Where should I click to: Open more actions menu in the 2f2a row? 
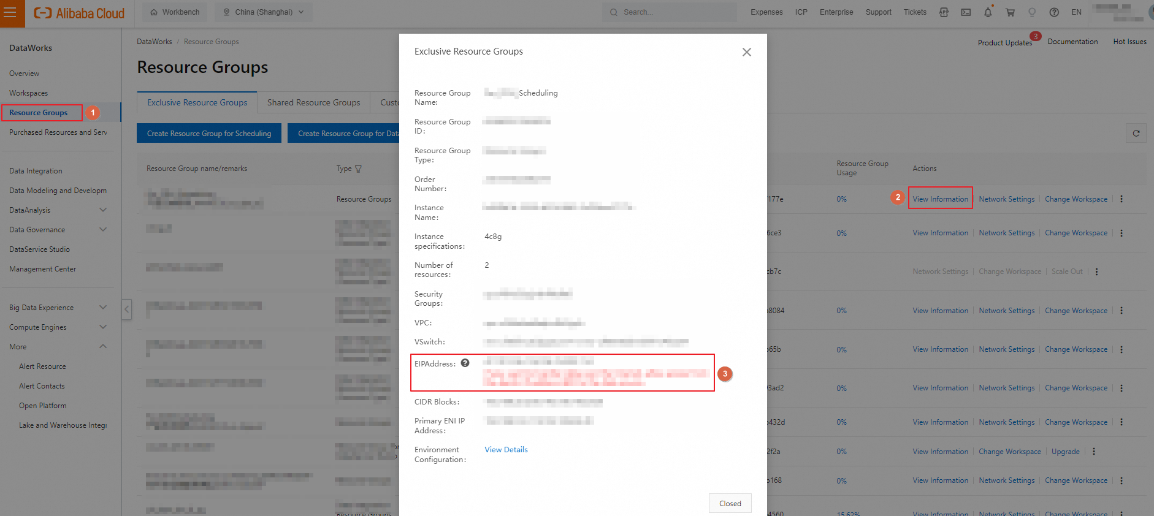1093,452
